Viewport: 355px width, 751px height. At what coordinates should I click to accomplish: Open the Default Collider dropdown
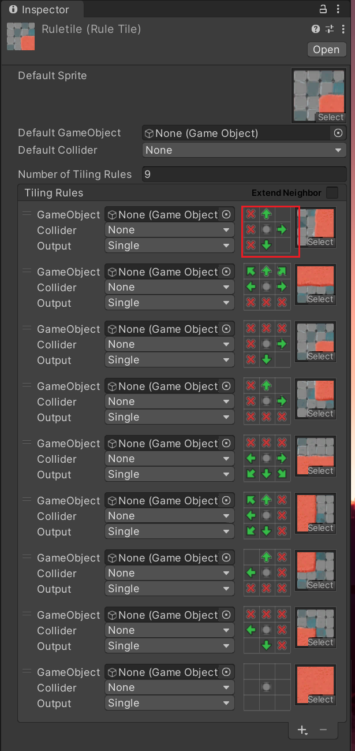pyautogui.click(x=244, y=150)
